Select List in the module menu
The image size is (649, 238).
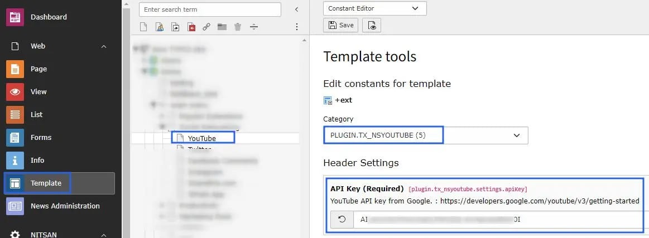[36, 114]
